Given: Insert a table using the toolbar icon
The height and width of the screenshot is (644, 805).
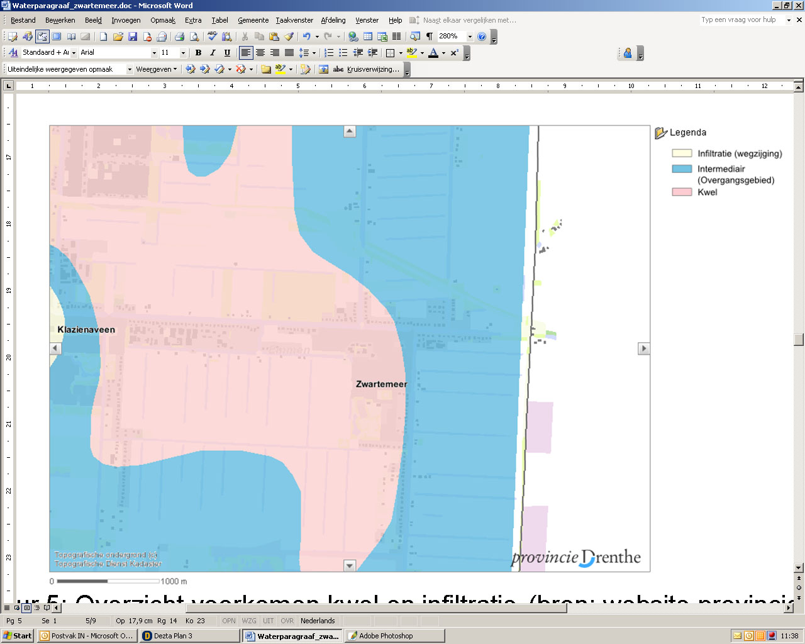Looking at the screenshot, I should point(368,36).
